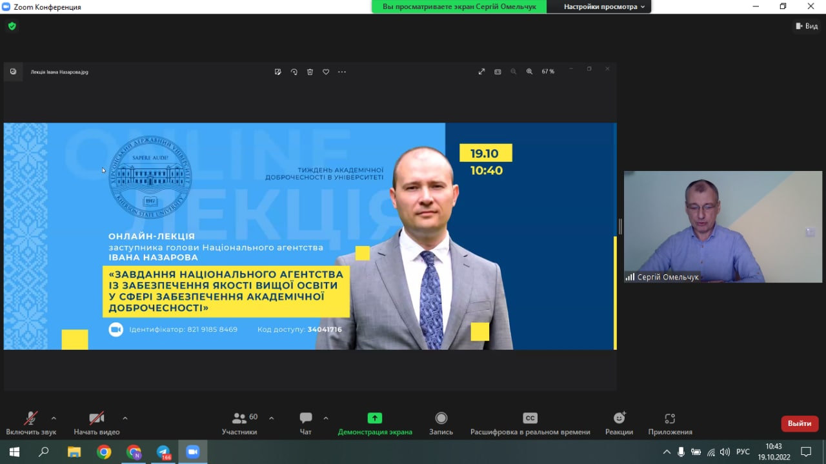
Task: Click file name Лекція Івана Назарова.jpg
Action: (59, 72)
